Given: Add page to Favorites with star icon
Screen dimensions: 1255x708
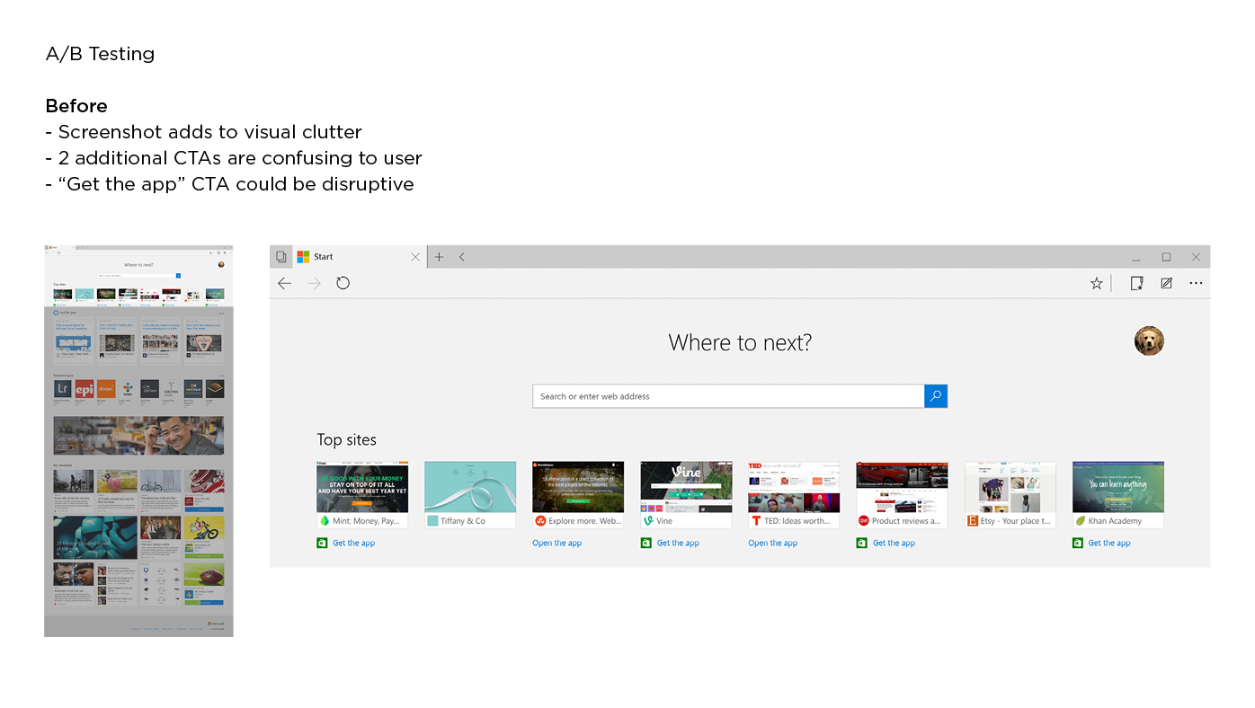Looking at the screenshot, I should coord(1096,282).
